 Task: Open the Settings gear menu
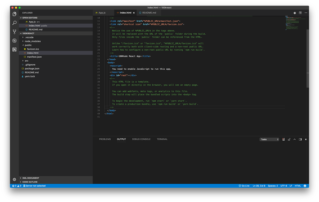coord(14,179)
